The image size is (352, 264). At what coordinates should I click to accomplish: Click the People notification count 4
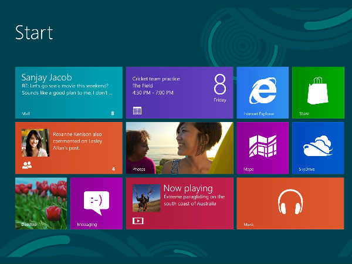113,169
